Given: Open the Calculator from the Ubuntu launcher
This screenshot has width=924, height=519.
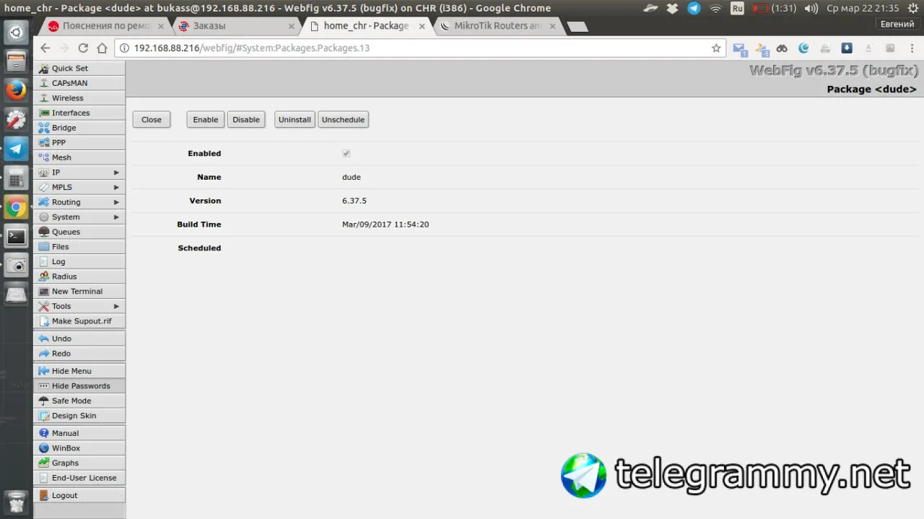Looking at the screenshot, I should click(16, 178).
